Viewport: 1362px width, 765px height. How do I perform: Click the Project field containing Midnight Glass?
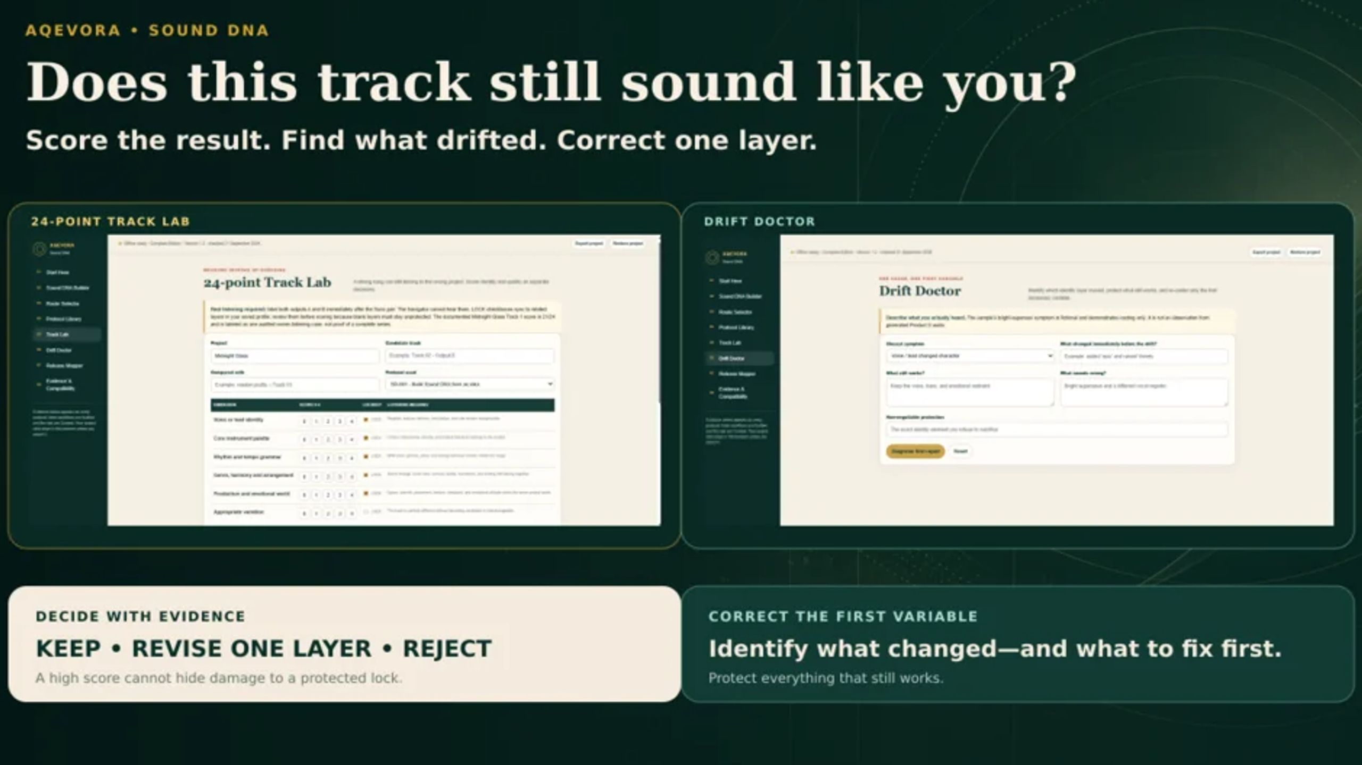(295, 356)
